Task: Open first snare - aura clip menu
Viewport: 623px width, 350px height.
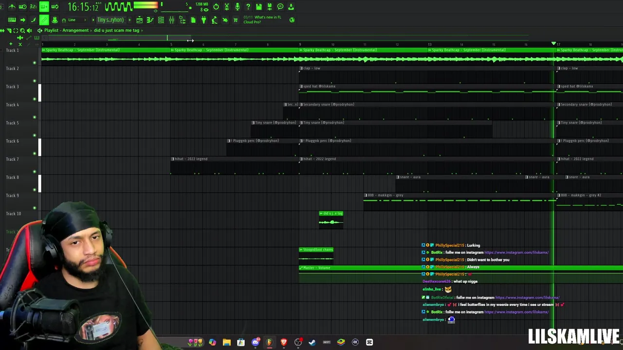Action: (398, 177)
